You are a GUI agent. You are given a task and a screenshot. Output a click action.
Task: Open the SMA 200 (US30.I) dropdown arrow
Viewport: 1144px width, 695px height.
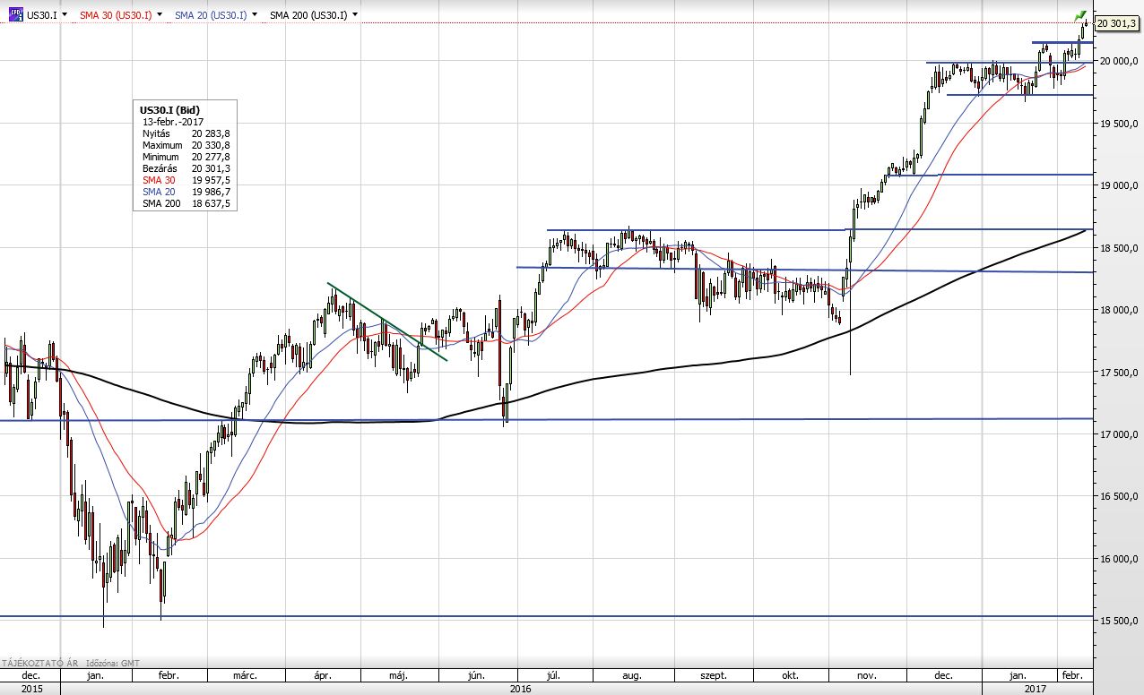point(355,15)
